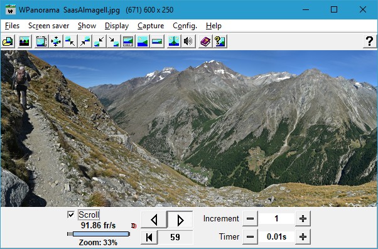Screen dimensions: 378x249
Task: Click the film-frame picture toolbar icon
Action: (41, 41)
